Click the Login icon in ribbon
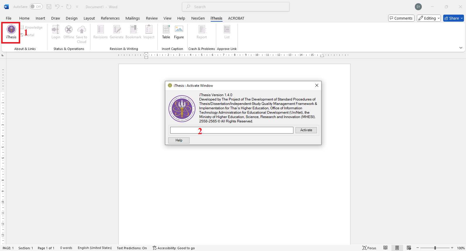 coord(56,32)
